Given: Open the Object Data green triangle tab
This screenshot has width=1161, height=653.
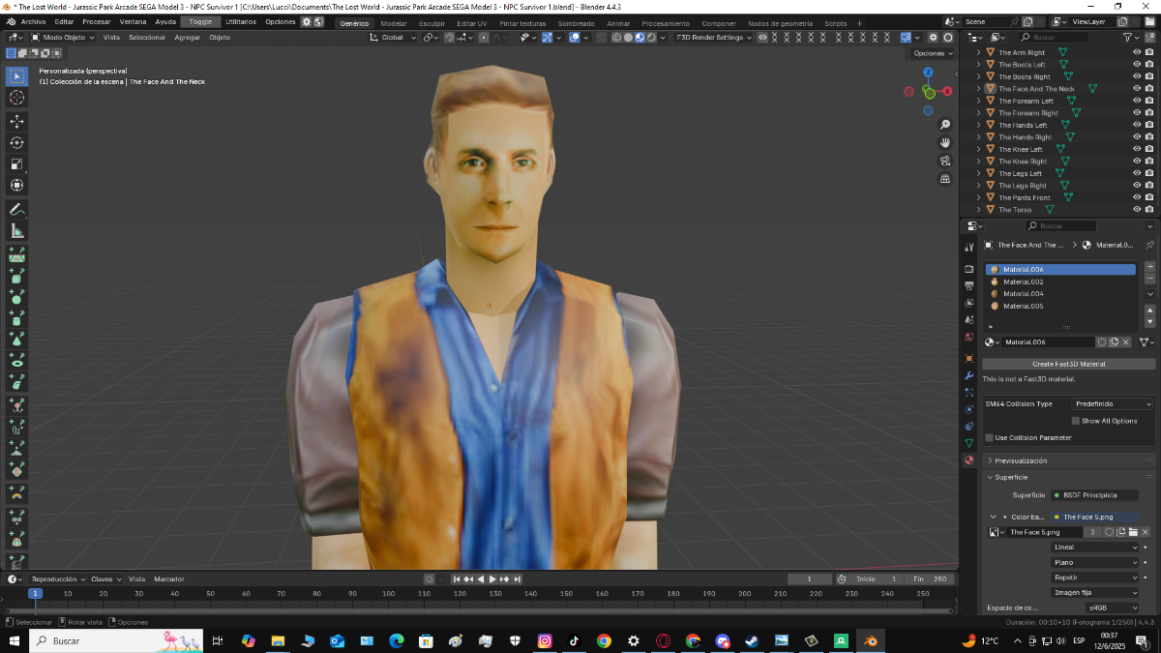Looking at the screenshot, I should [968, 443].
